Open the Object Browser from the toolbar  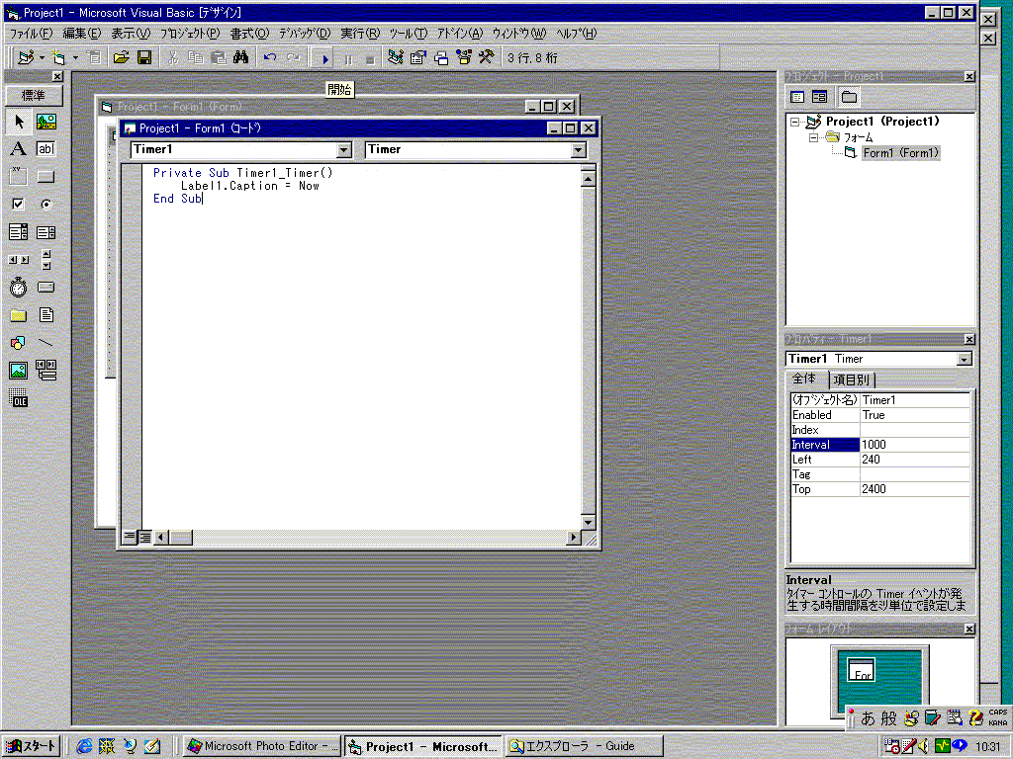(464, 58)
